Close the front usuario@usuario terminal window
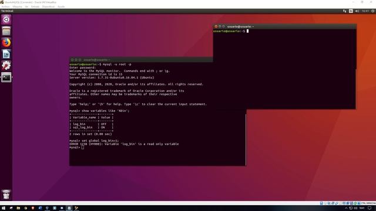Viewport: 376px width, 211px height. [216, 26]
